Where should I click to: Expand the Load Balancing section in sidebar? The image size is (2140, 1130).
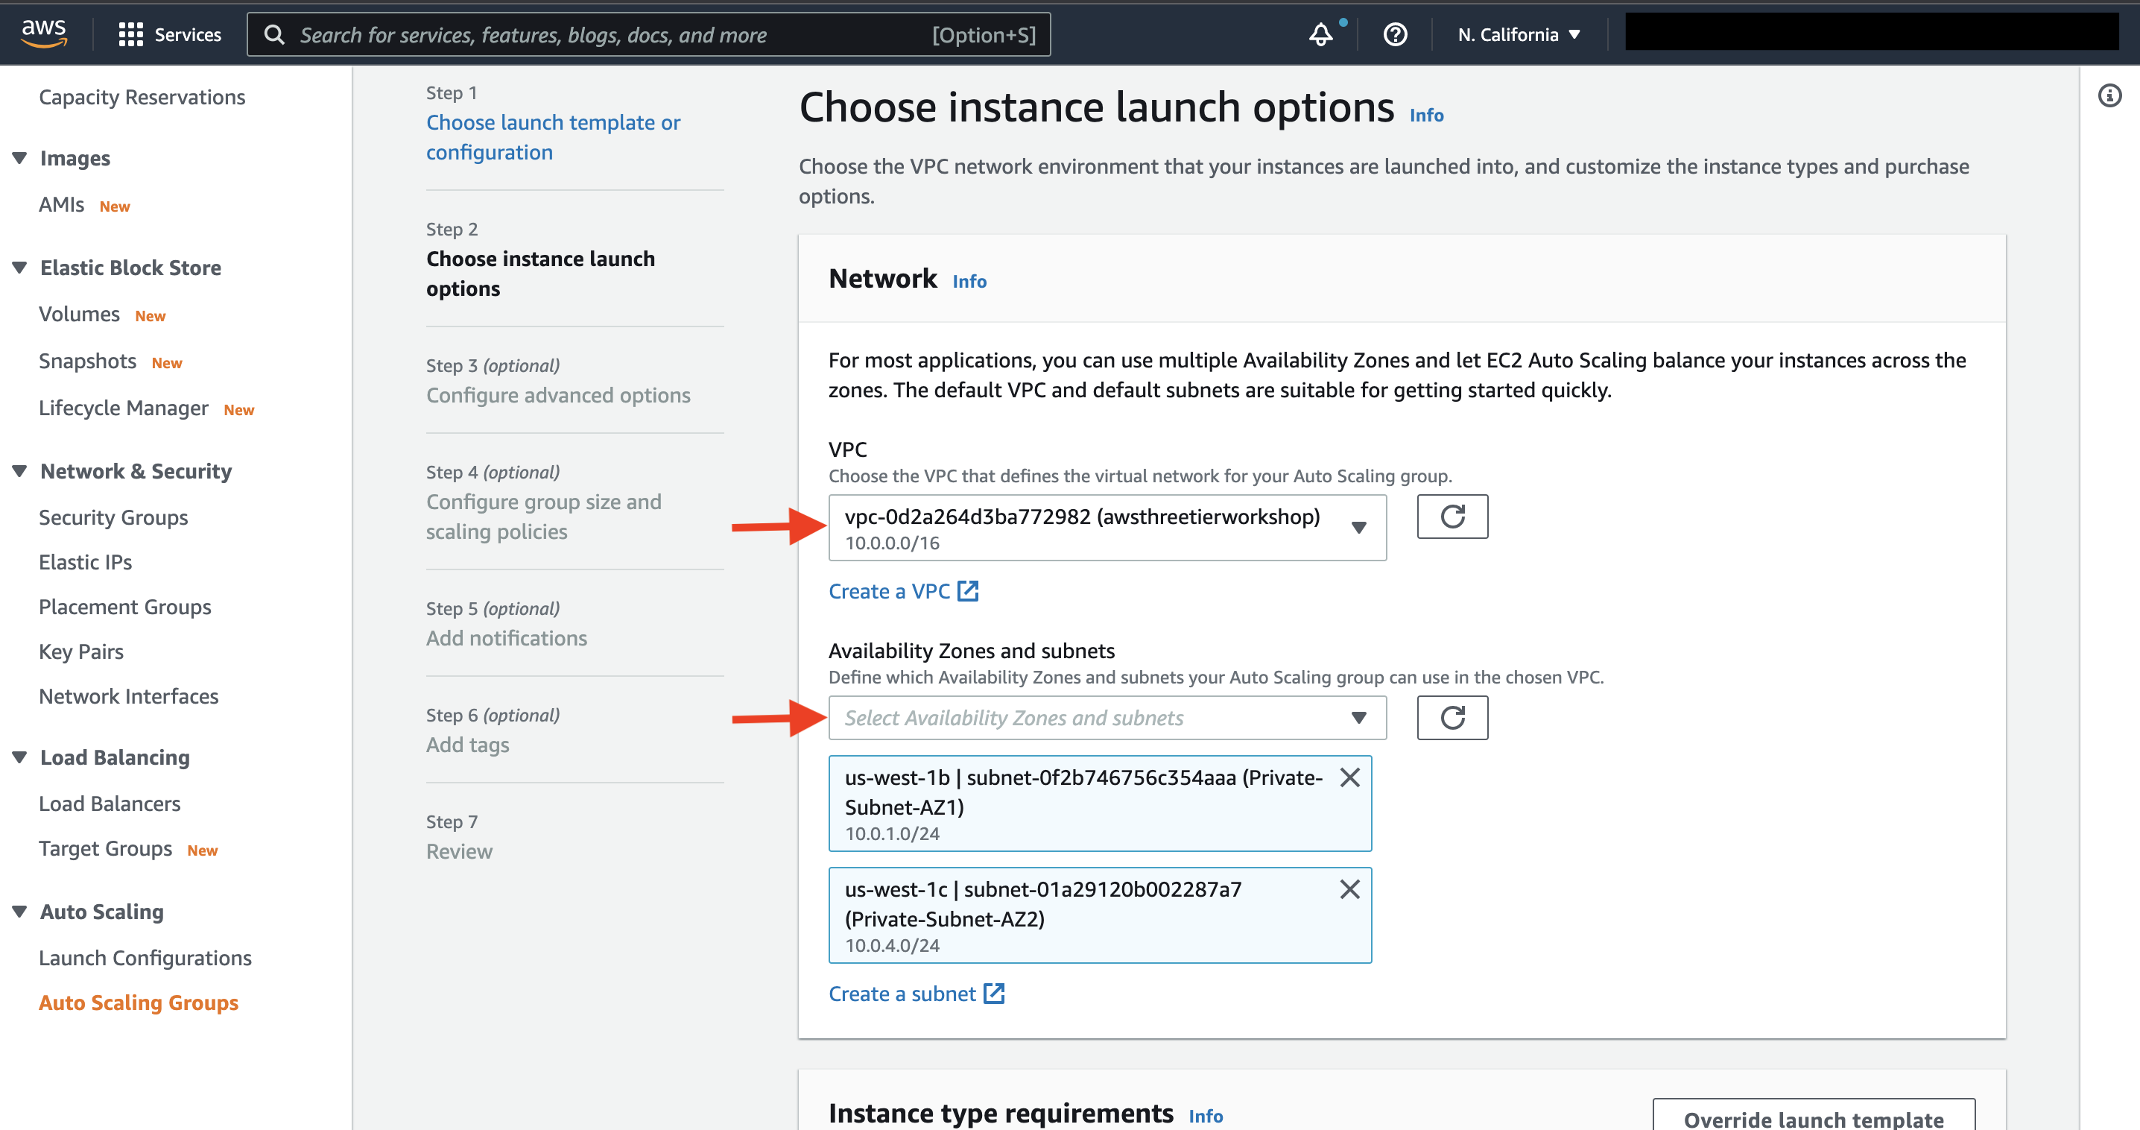click(x=21, y=755)
